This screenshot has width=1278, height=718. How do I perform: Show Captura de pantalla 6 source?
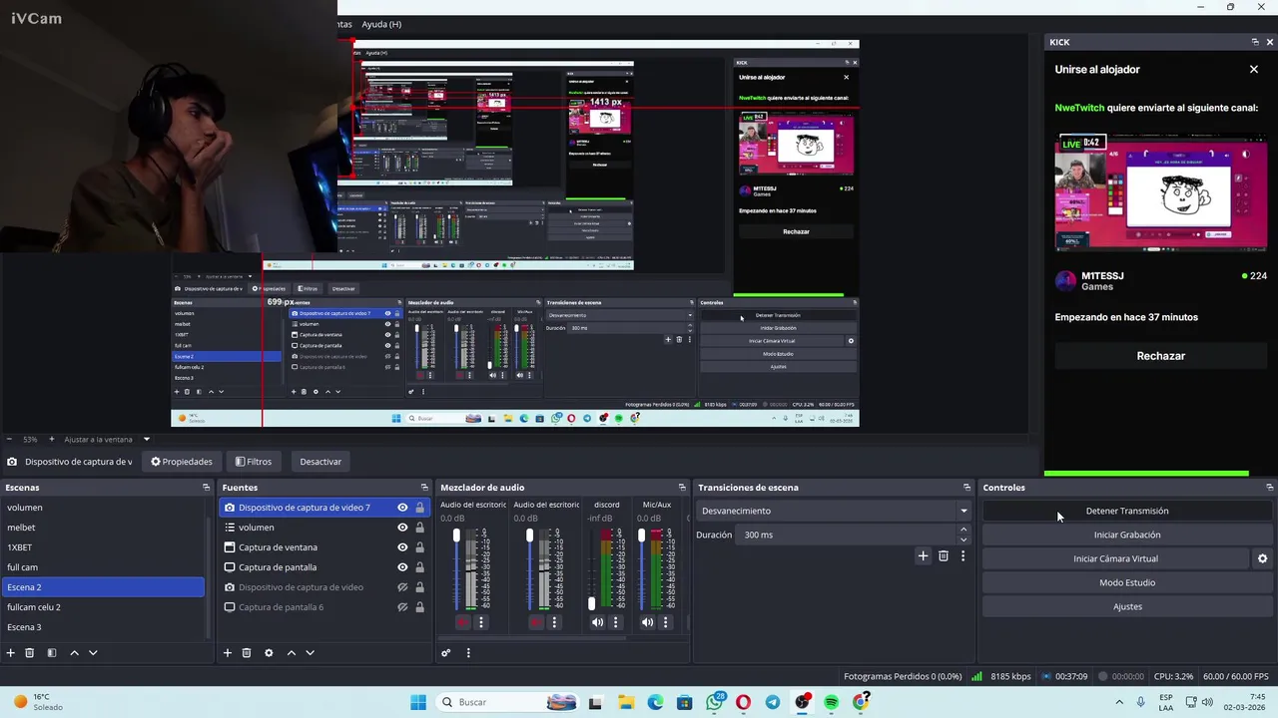(402, 607)
